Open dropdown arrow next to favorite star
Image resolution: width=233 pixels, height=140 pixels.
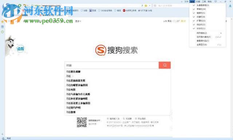(x=150, y=6)
